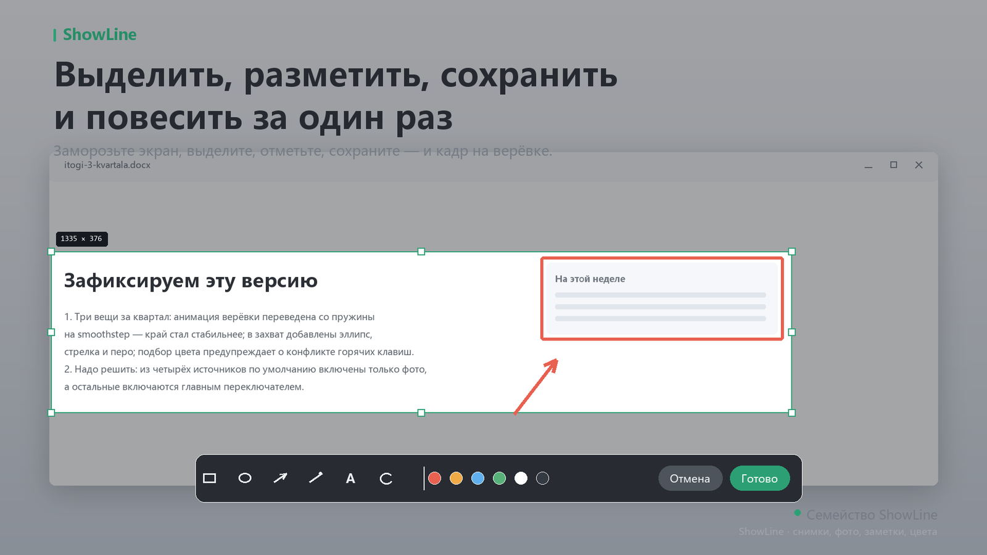987x555 pixels.
Task: Grab the top-left selection handle
Action: [x=51, y=252]
